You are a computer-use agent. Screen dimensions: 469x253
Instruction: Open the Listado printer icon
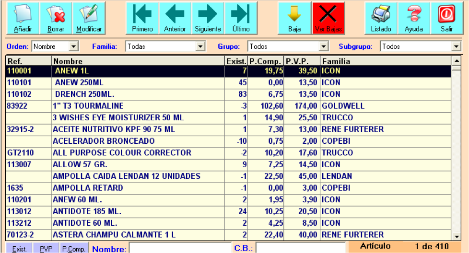381,18
